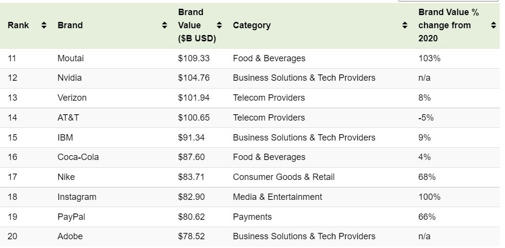Select the PayPal Payments category cell
Viewport: 505px width, 248px height.
[252, 217]
